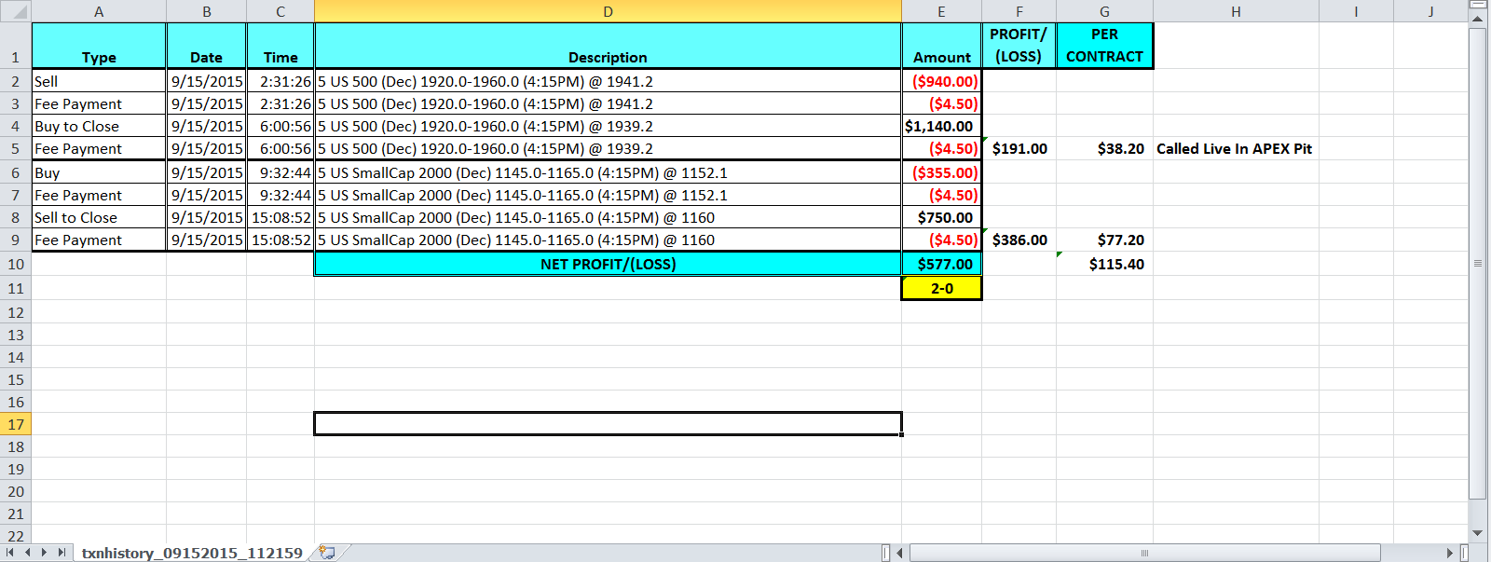Click the previous sheet navigation arrow
The height and width of the screenshot is (562, 1491).
tap(27, 553)
